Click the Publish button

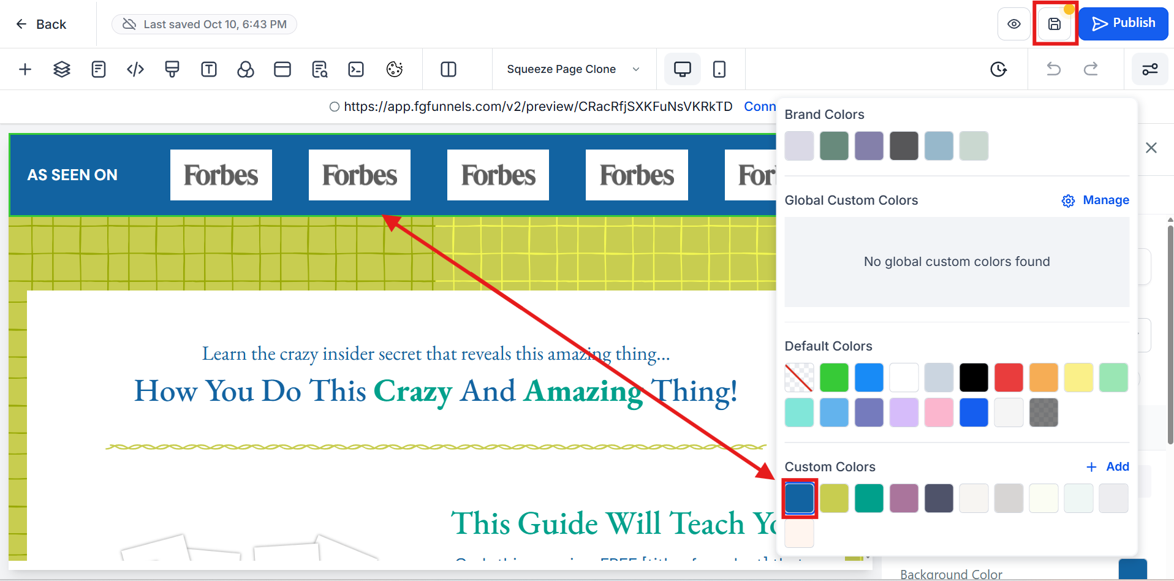coord(1124,23)
